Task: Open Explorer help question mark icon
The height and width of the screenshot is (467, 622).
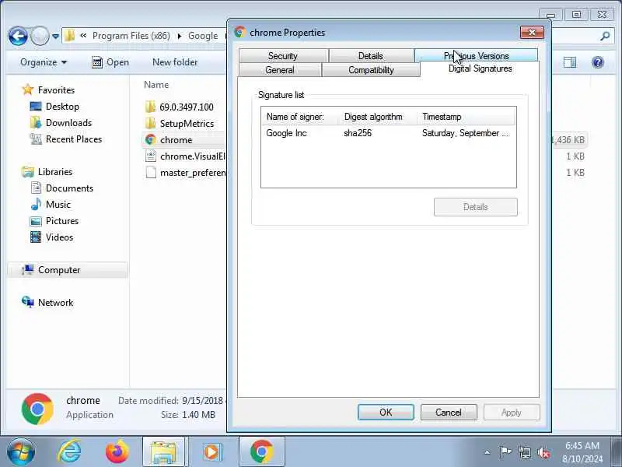Action: (597, 62)
